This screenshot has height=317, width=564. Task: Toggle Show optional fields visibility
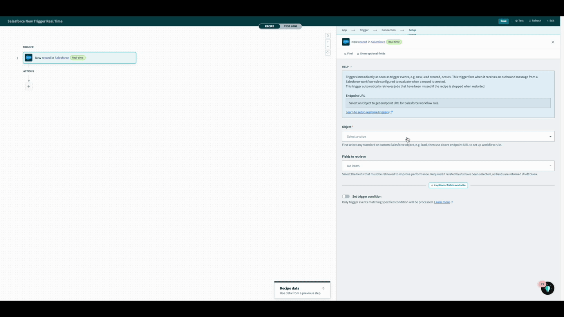371,54
